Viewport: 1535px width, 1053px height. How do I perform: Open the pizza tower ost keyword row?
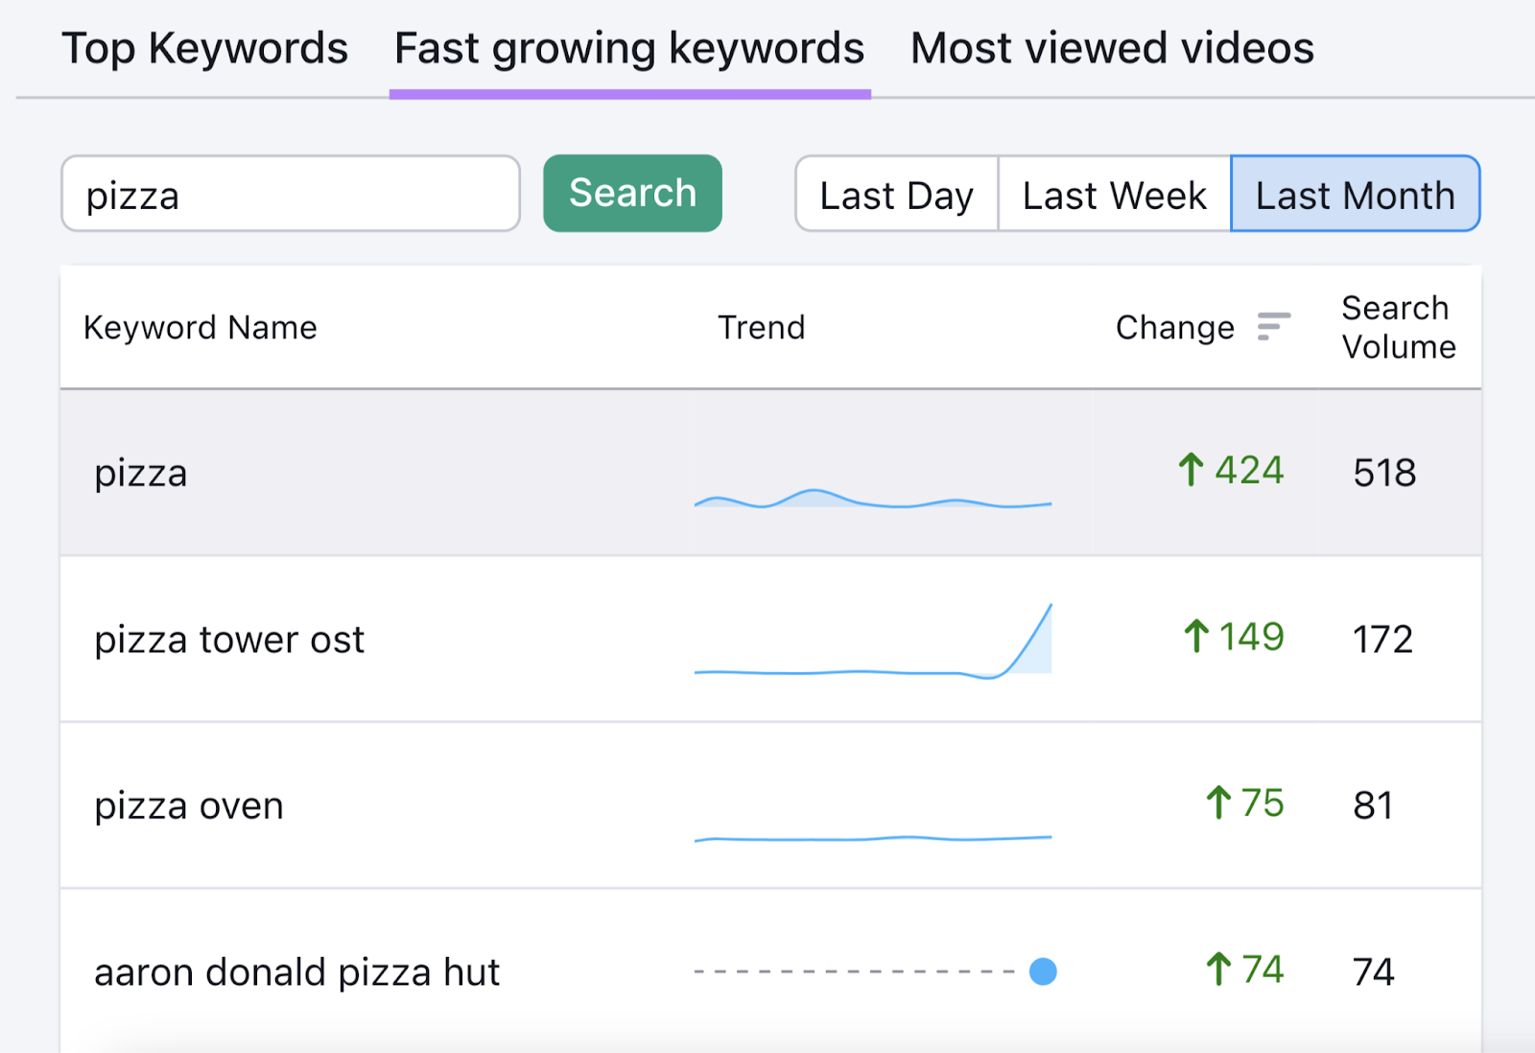tap(228, 640)
